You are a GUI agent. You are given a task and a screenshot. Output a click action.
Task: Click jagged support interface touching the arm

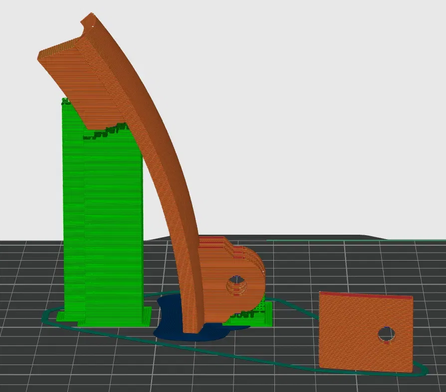106,131
